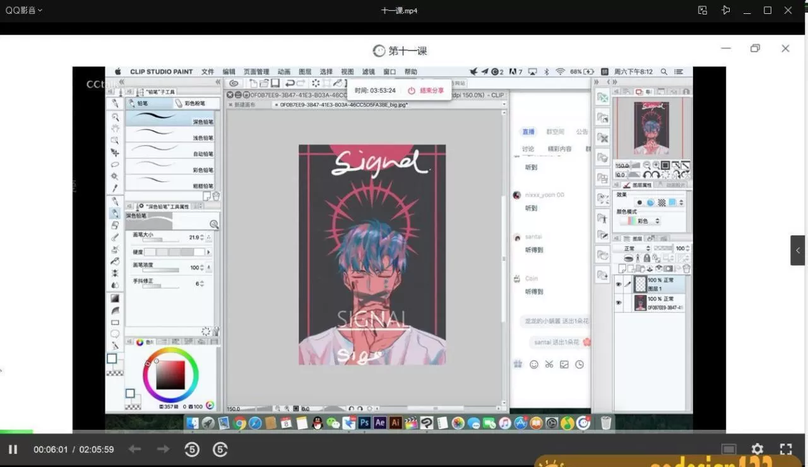Viewport: 808px width, 467px height.
Task: Select the hand move tool
Action: point(115,129)
